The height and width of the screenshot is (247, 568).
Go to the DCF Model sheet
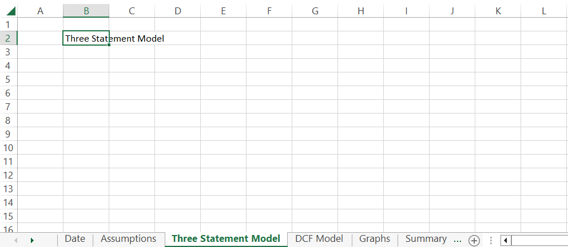click(x=319, y=239)
